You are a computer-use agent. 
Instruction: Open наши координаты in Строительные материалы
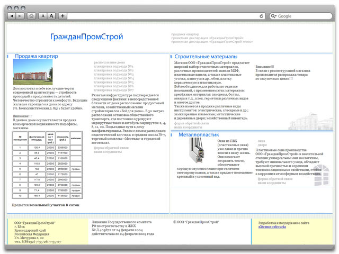pyautogui.click(x=188, y=128)
